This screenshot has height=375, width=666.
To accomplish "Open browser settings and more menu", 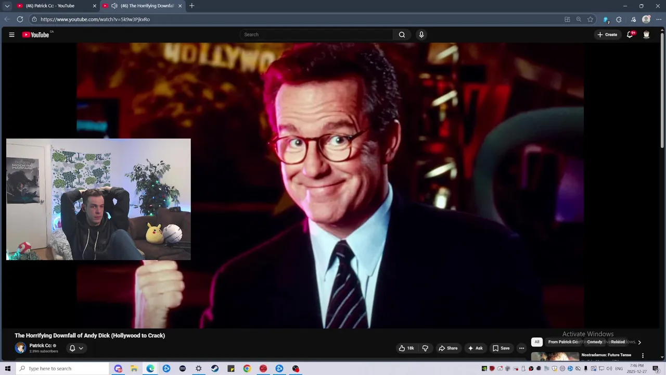I will point(659,19).
